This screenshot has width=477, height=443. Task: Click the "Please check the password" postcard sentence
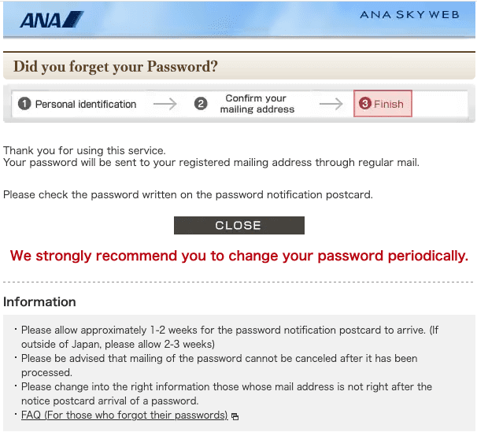188,194
